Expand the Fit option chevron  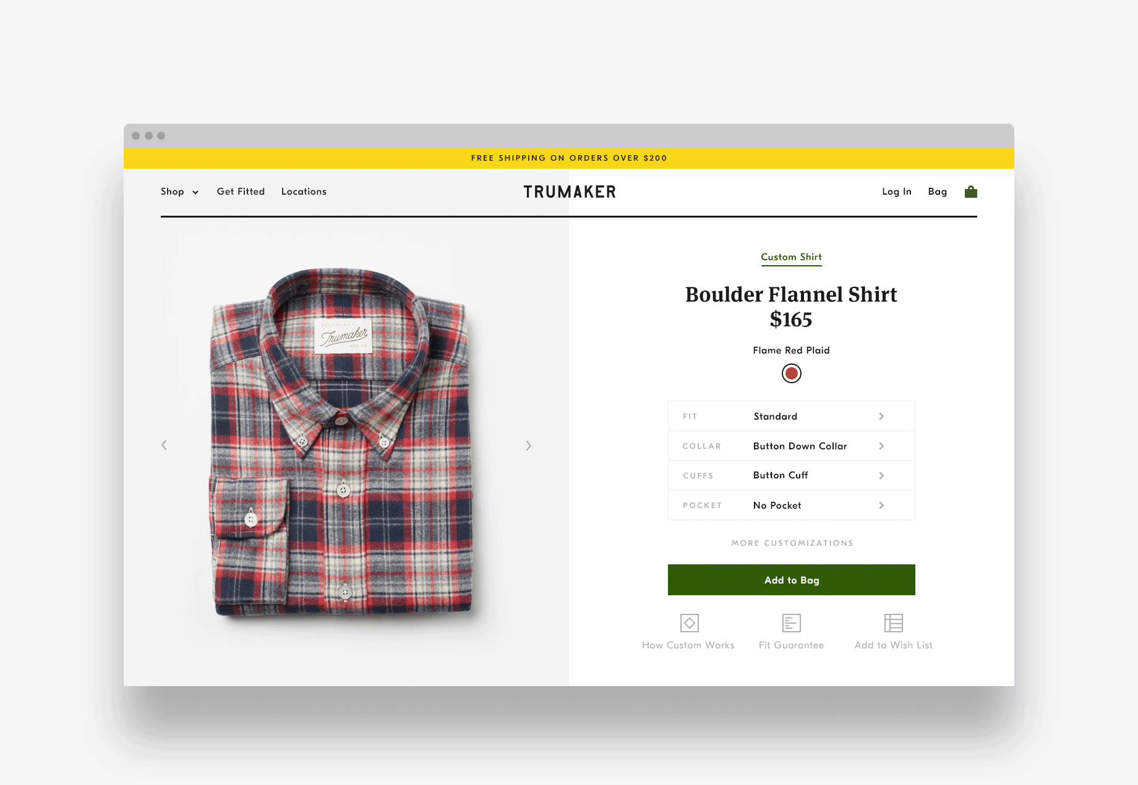881,417
